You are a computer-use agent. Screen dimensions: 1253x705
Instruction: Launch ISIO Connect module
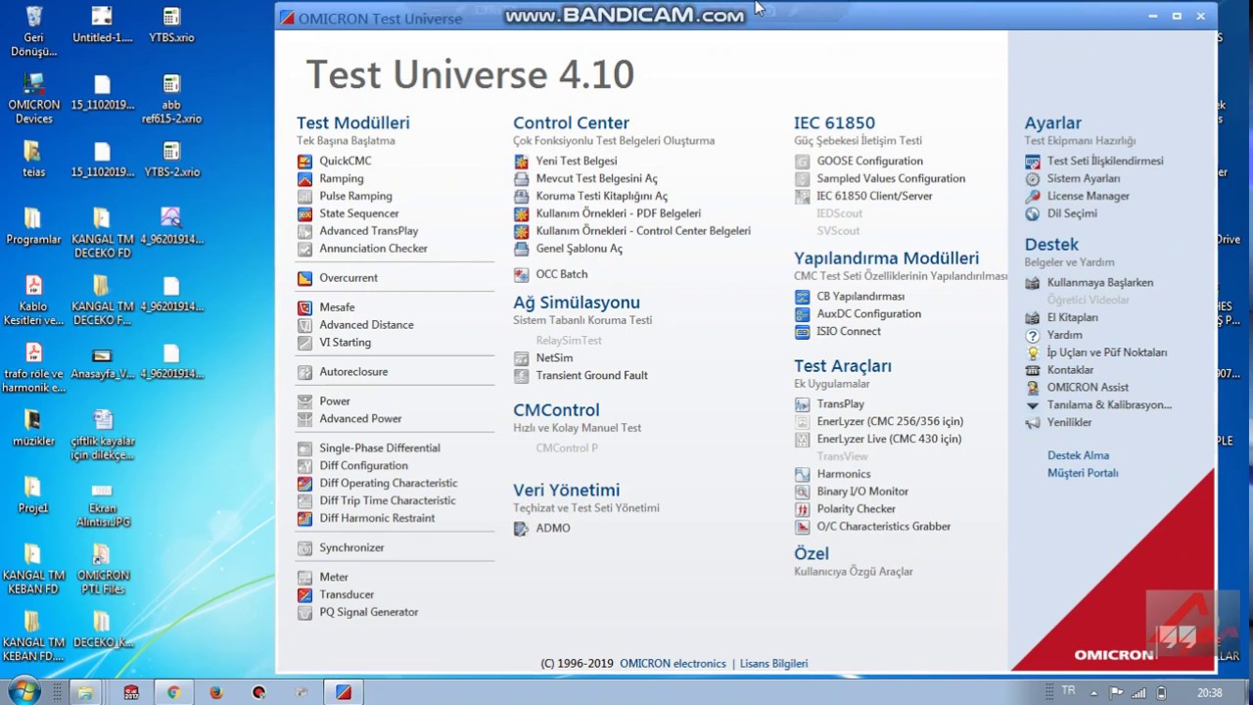[849, 332]
